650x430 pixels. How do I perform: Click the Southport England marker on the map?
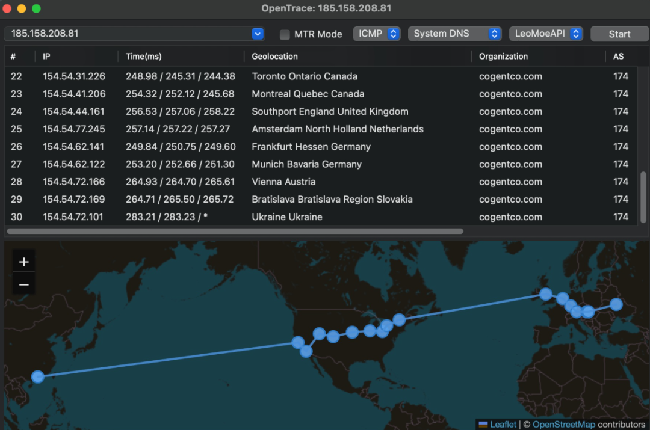click(x=545, y=294)
